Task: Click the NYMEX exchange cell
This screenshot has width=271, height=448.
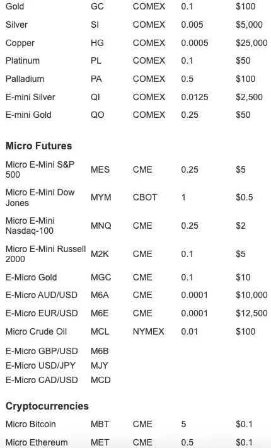Action: coord(148,331)
